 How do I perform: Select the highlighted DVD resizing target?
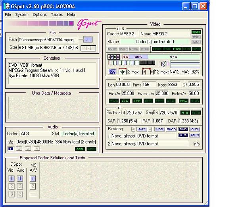(x=183, y=130)
